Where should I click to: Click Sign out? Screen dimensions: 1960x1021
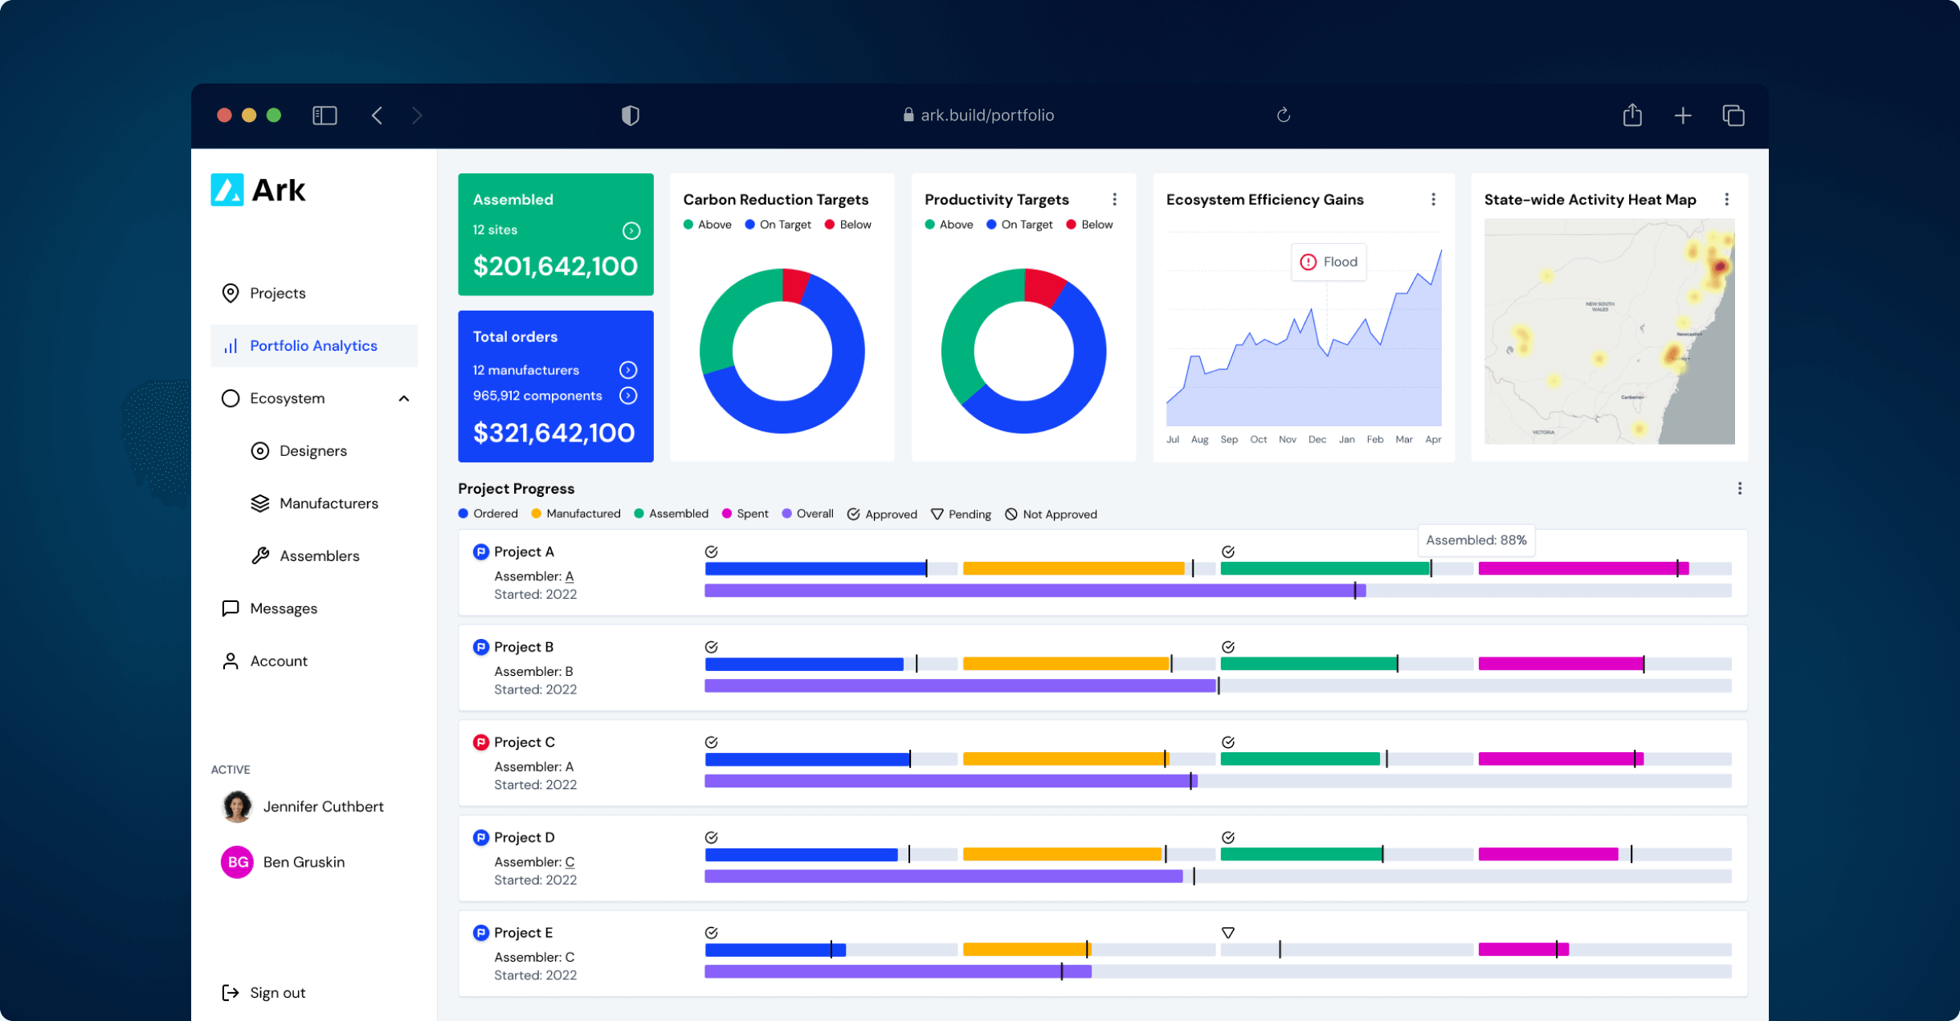click(277, 992)
